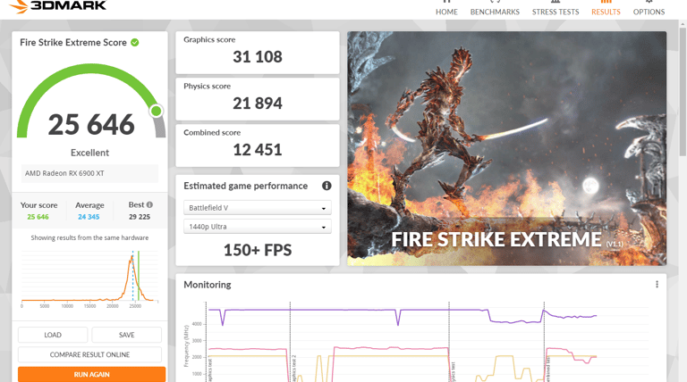This screenshot has width=687, height=382.
Task: Click the Fire Strike Extreme artwork image
Action: [x=507, y=148]
